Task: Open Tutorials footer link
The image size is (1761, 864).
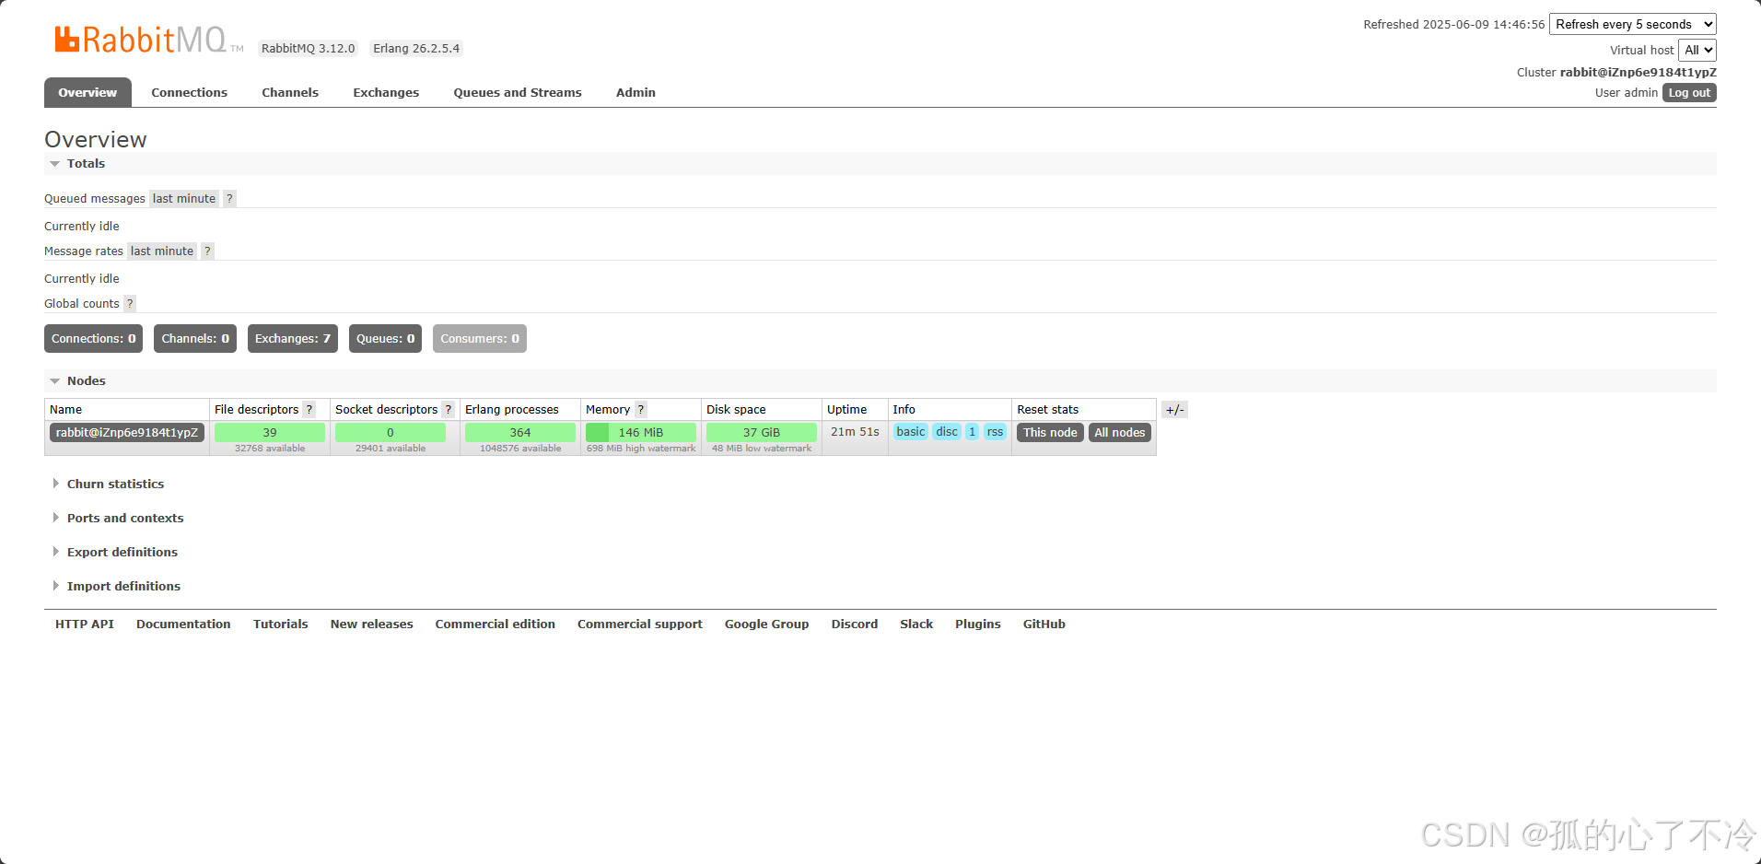Action: (x=281, y=624)
